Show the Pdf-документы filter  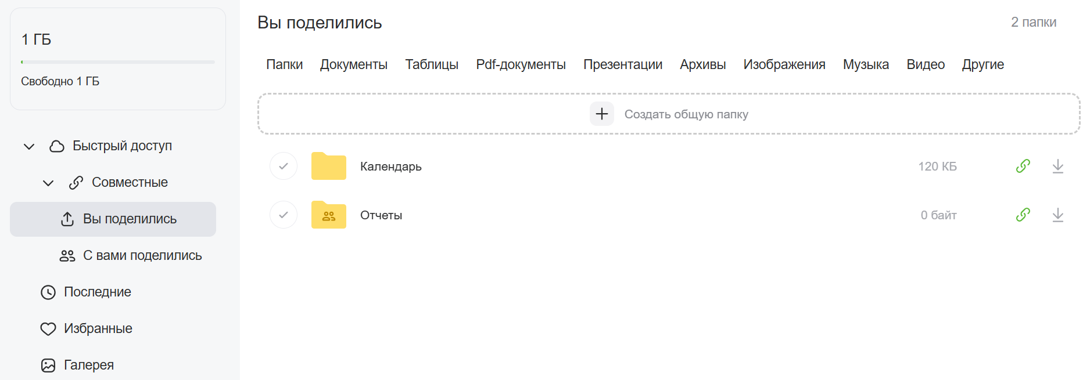point(521,64)
